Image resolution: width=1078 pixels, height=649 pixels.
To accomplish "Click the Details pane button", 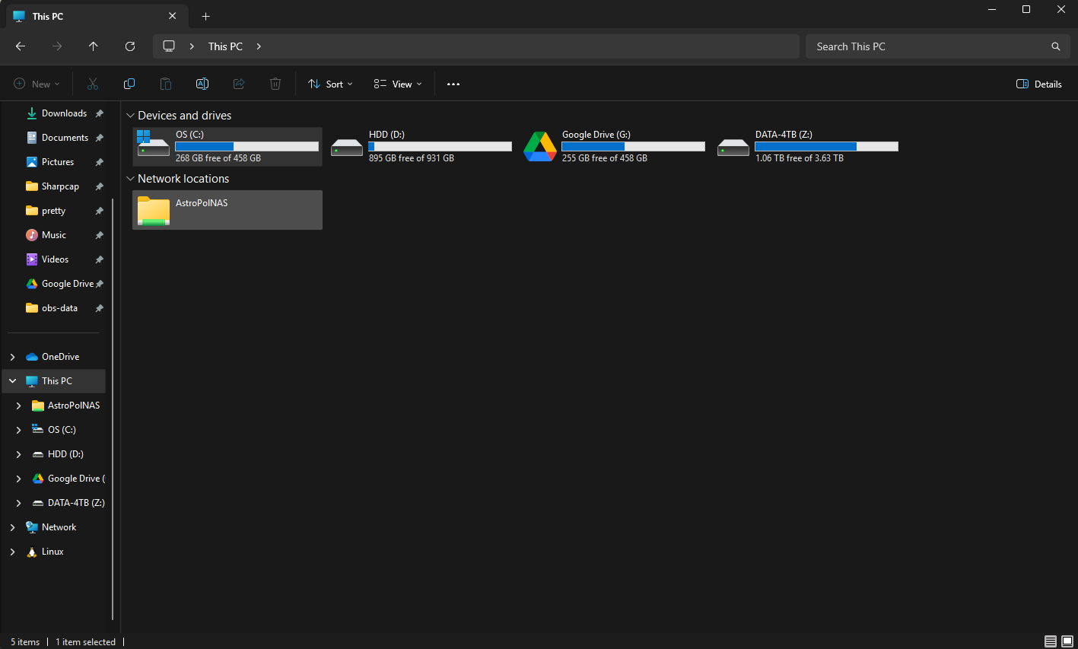I will 1038,84.
